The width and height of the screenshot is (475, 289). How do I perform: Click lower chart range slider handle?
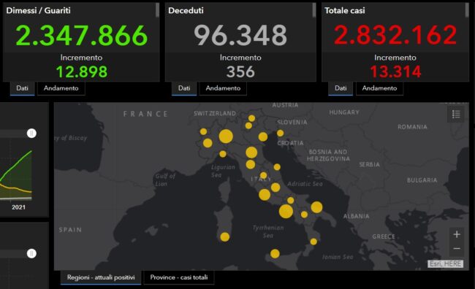31,253
